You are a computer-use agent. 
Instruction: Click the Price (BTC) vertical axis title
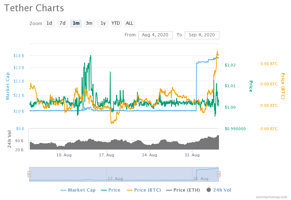(x=283, y=86)
